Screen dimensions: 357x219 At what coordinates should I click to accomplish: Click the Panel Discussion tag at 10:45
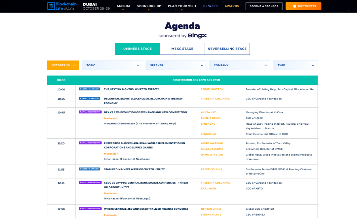tap(90, 112)
